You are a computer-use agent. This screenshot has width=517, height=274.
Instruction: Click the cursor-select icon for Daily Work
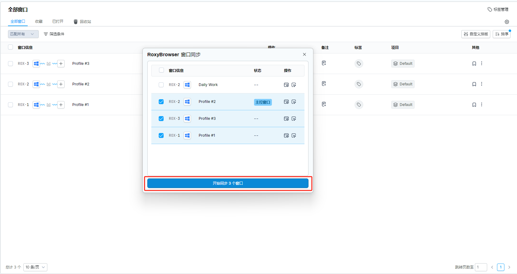(294, 85)
